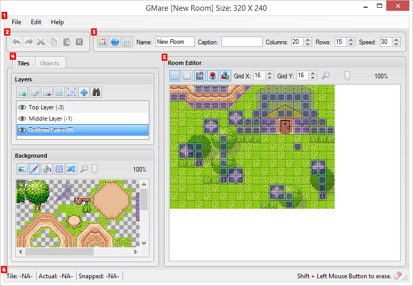Select the dashed rectangle selection tool
The image size is (413, 286).
click(x=59, y=169)
